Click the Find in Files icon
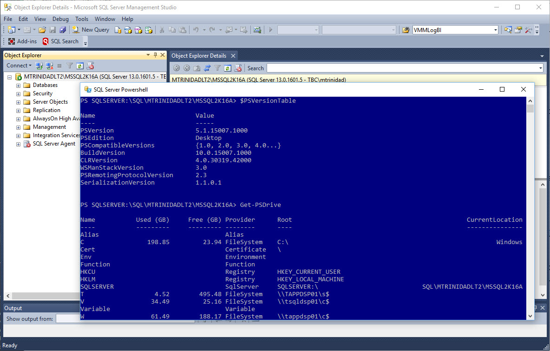Image resolution: width=550 pixels, height=351 pixels. click(x=406, y=30)
